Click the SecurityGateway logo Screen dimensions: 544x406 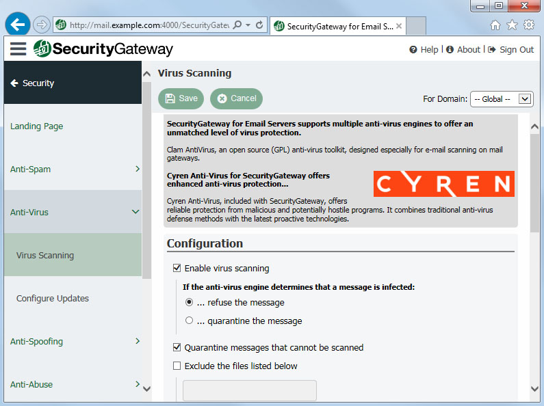103,49
